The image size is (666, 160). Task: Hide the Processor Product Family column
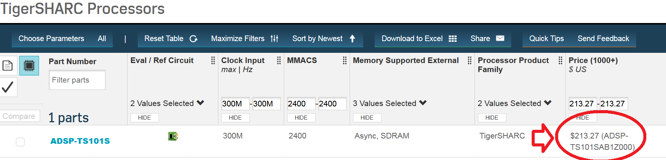tap(492, 118)
